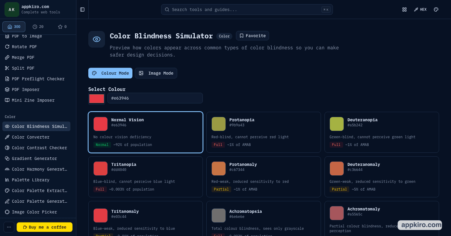Open the Select Colour picker swatch

pos(97,99)
